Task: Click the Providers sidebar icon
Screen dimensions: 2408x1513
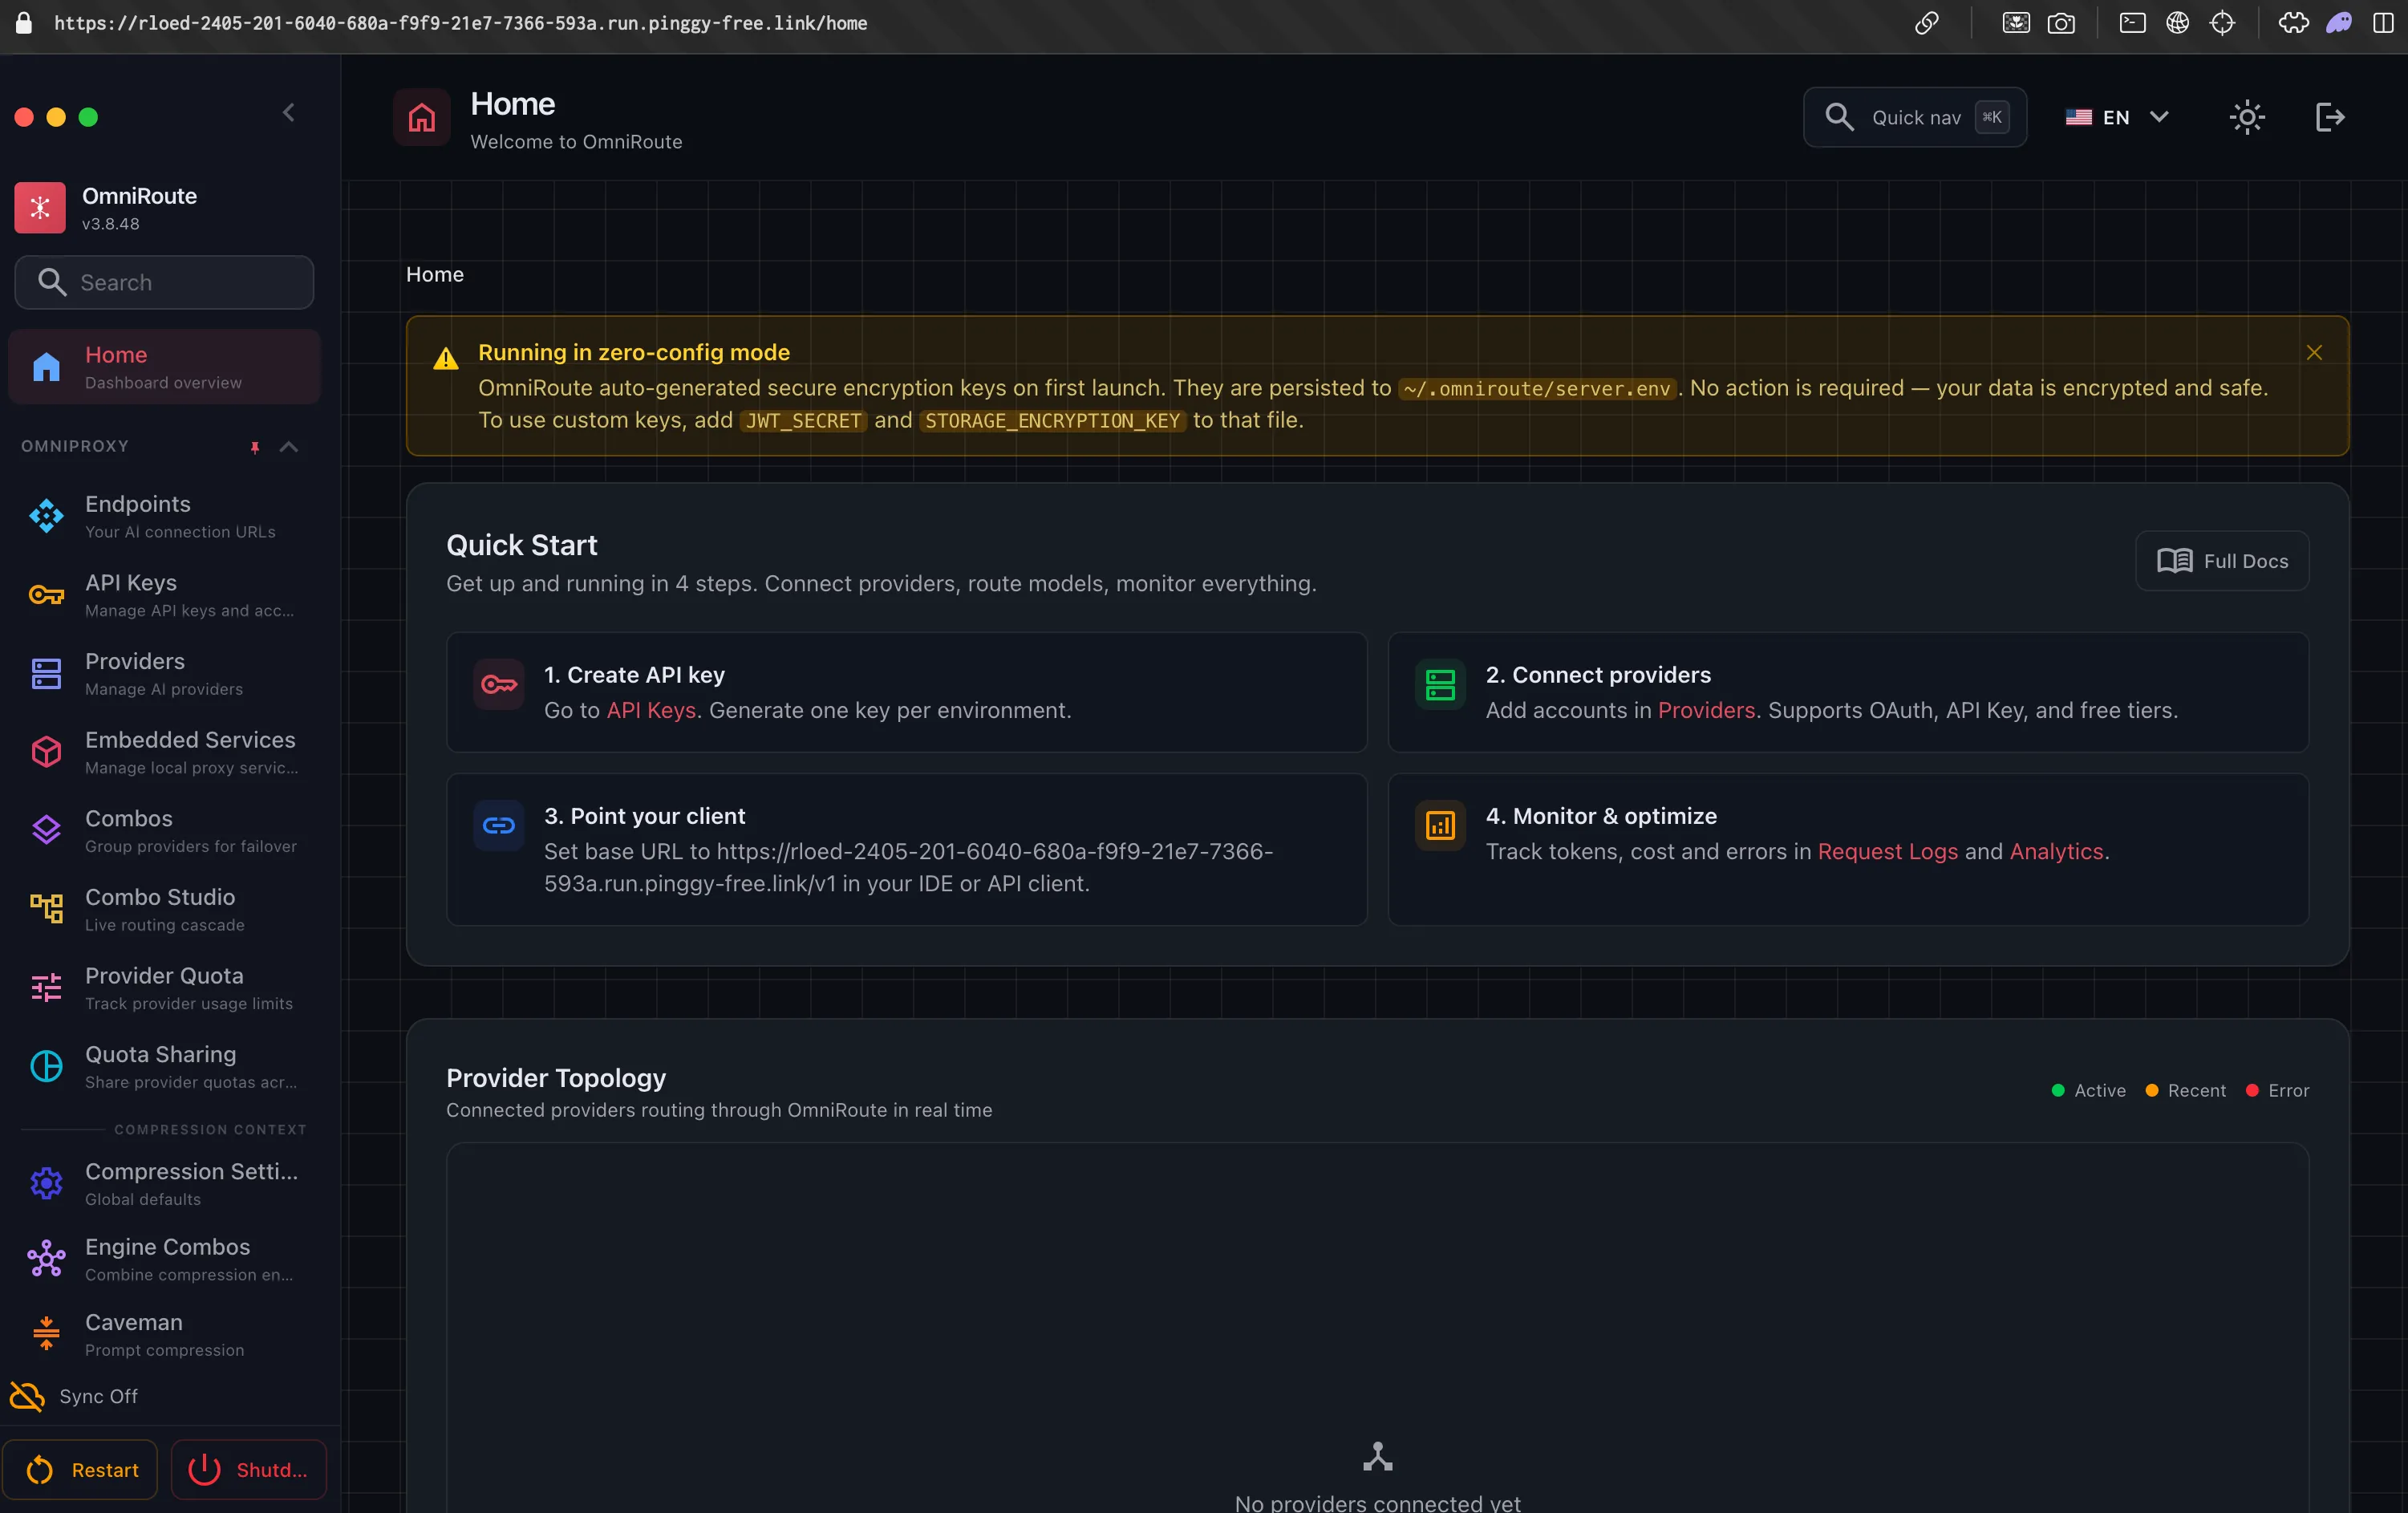Action: click(46, 674)
